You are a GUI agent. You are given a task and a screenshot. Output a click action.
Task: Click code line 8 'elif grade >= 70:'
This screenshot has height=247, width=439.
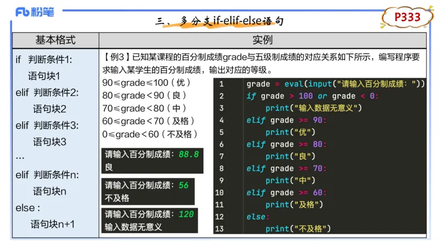(x=286, y=169)
